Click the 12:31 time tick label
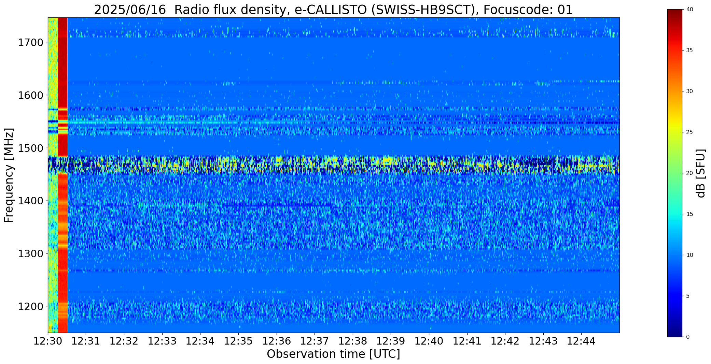The height and width of the screenshot is (364, 711). coord(86,341)
